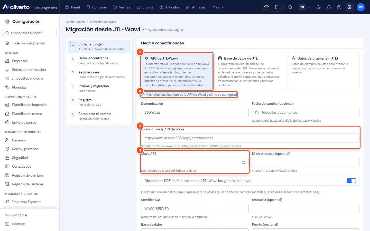Screen dimensions: 370x231
Task: Click the allverto logo
Action: pos(16,7)
